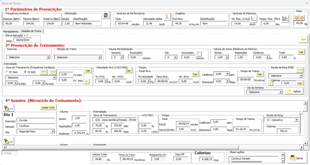
Task: Click the sessions vertical scrollbar up arrow
Action: [305, 103]
